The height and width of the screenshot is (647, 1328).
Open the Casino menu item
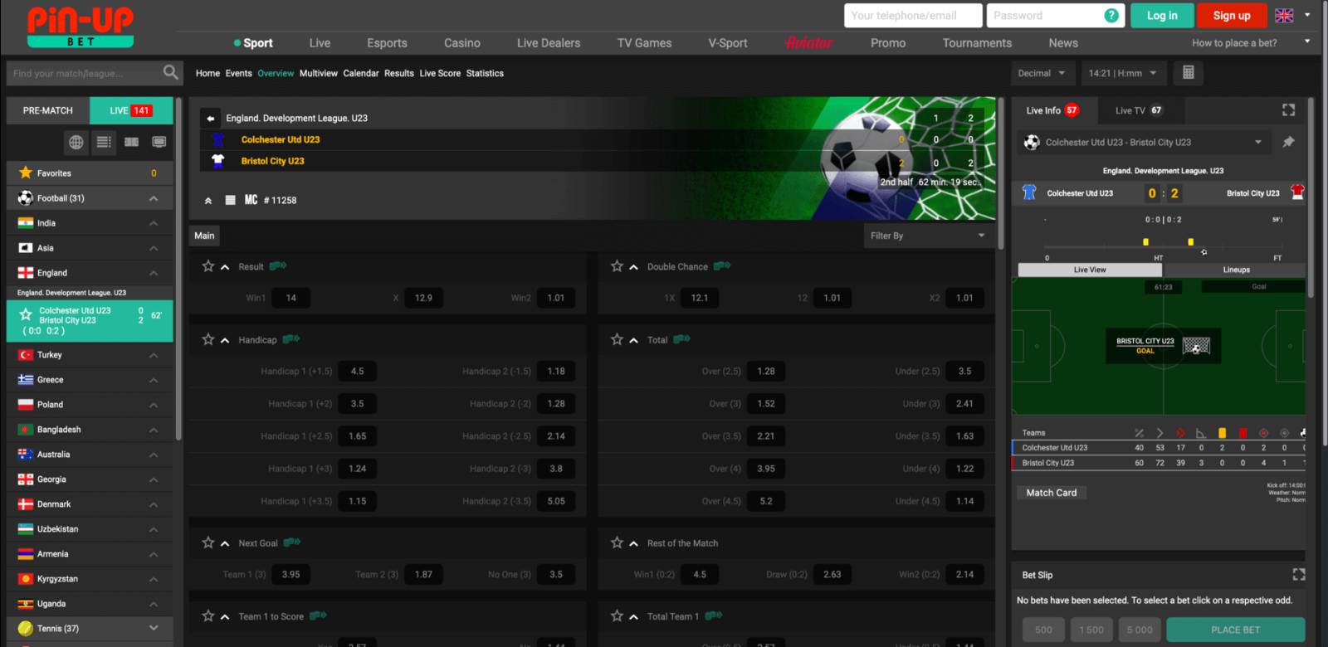tap(462, 43)
